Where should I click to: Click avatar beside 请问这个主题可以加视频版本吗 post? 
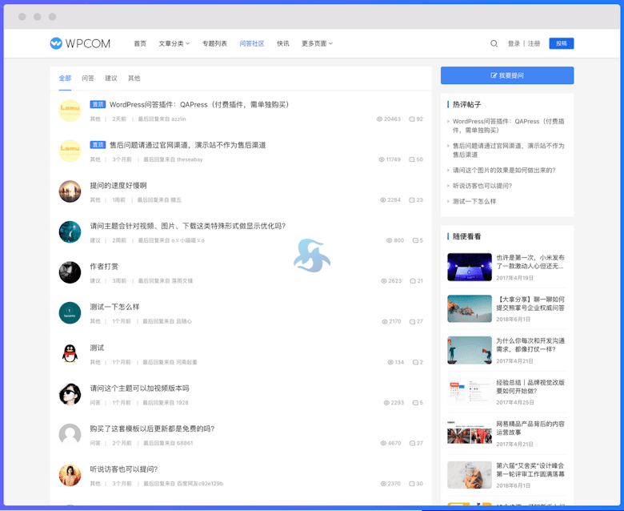(x=70, y=394)
